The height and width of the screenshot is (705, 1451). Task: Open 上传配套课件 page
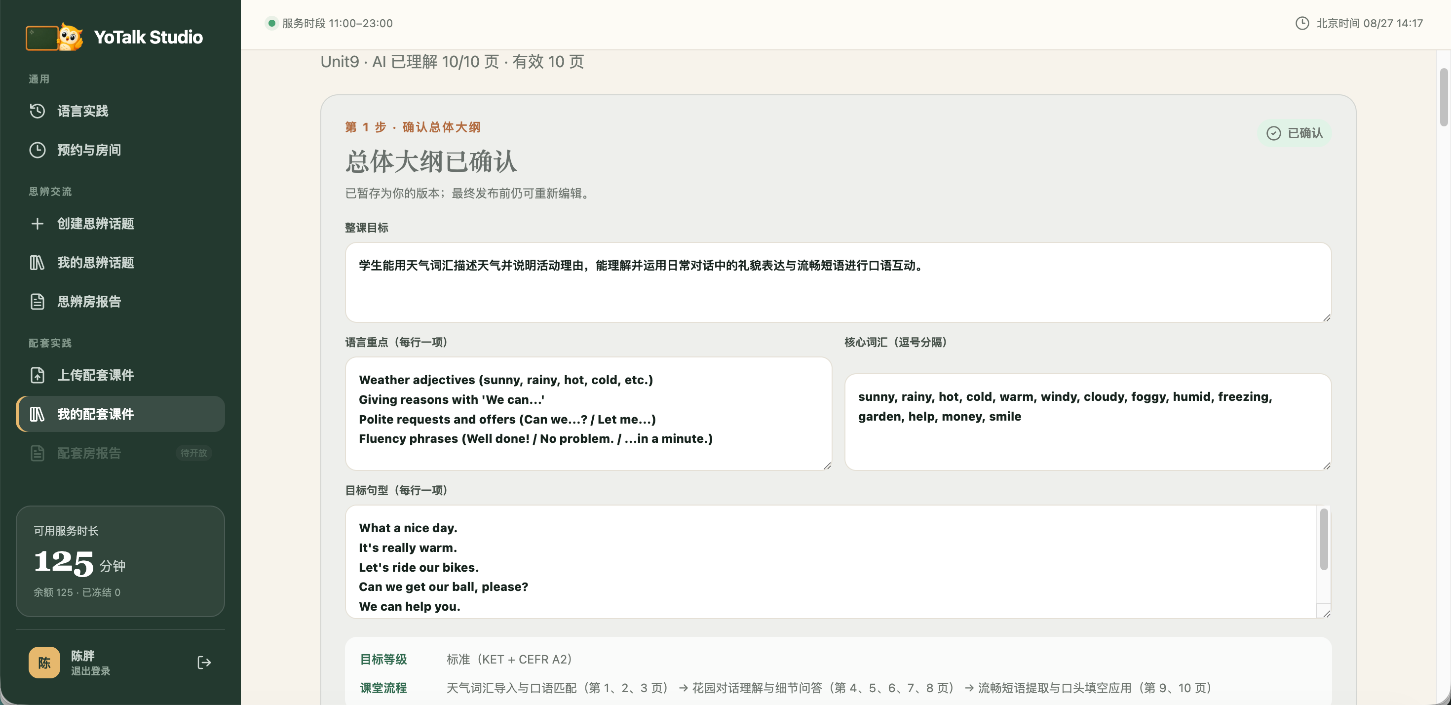coord(120,375)
